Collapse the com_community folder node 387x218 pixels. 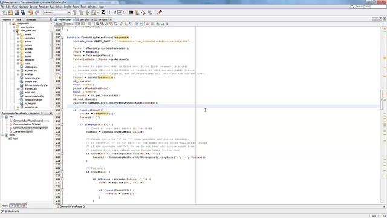[x=14, y=31]
